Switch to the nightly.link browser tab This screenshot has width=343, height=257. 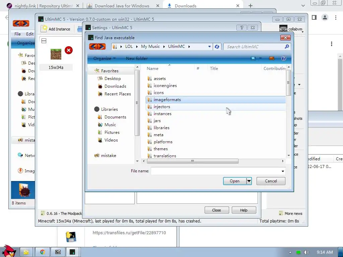43,6
